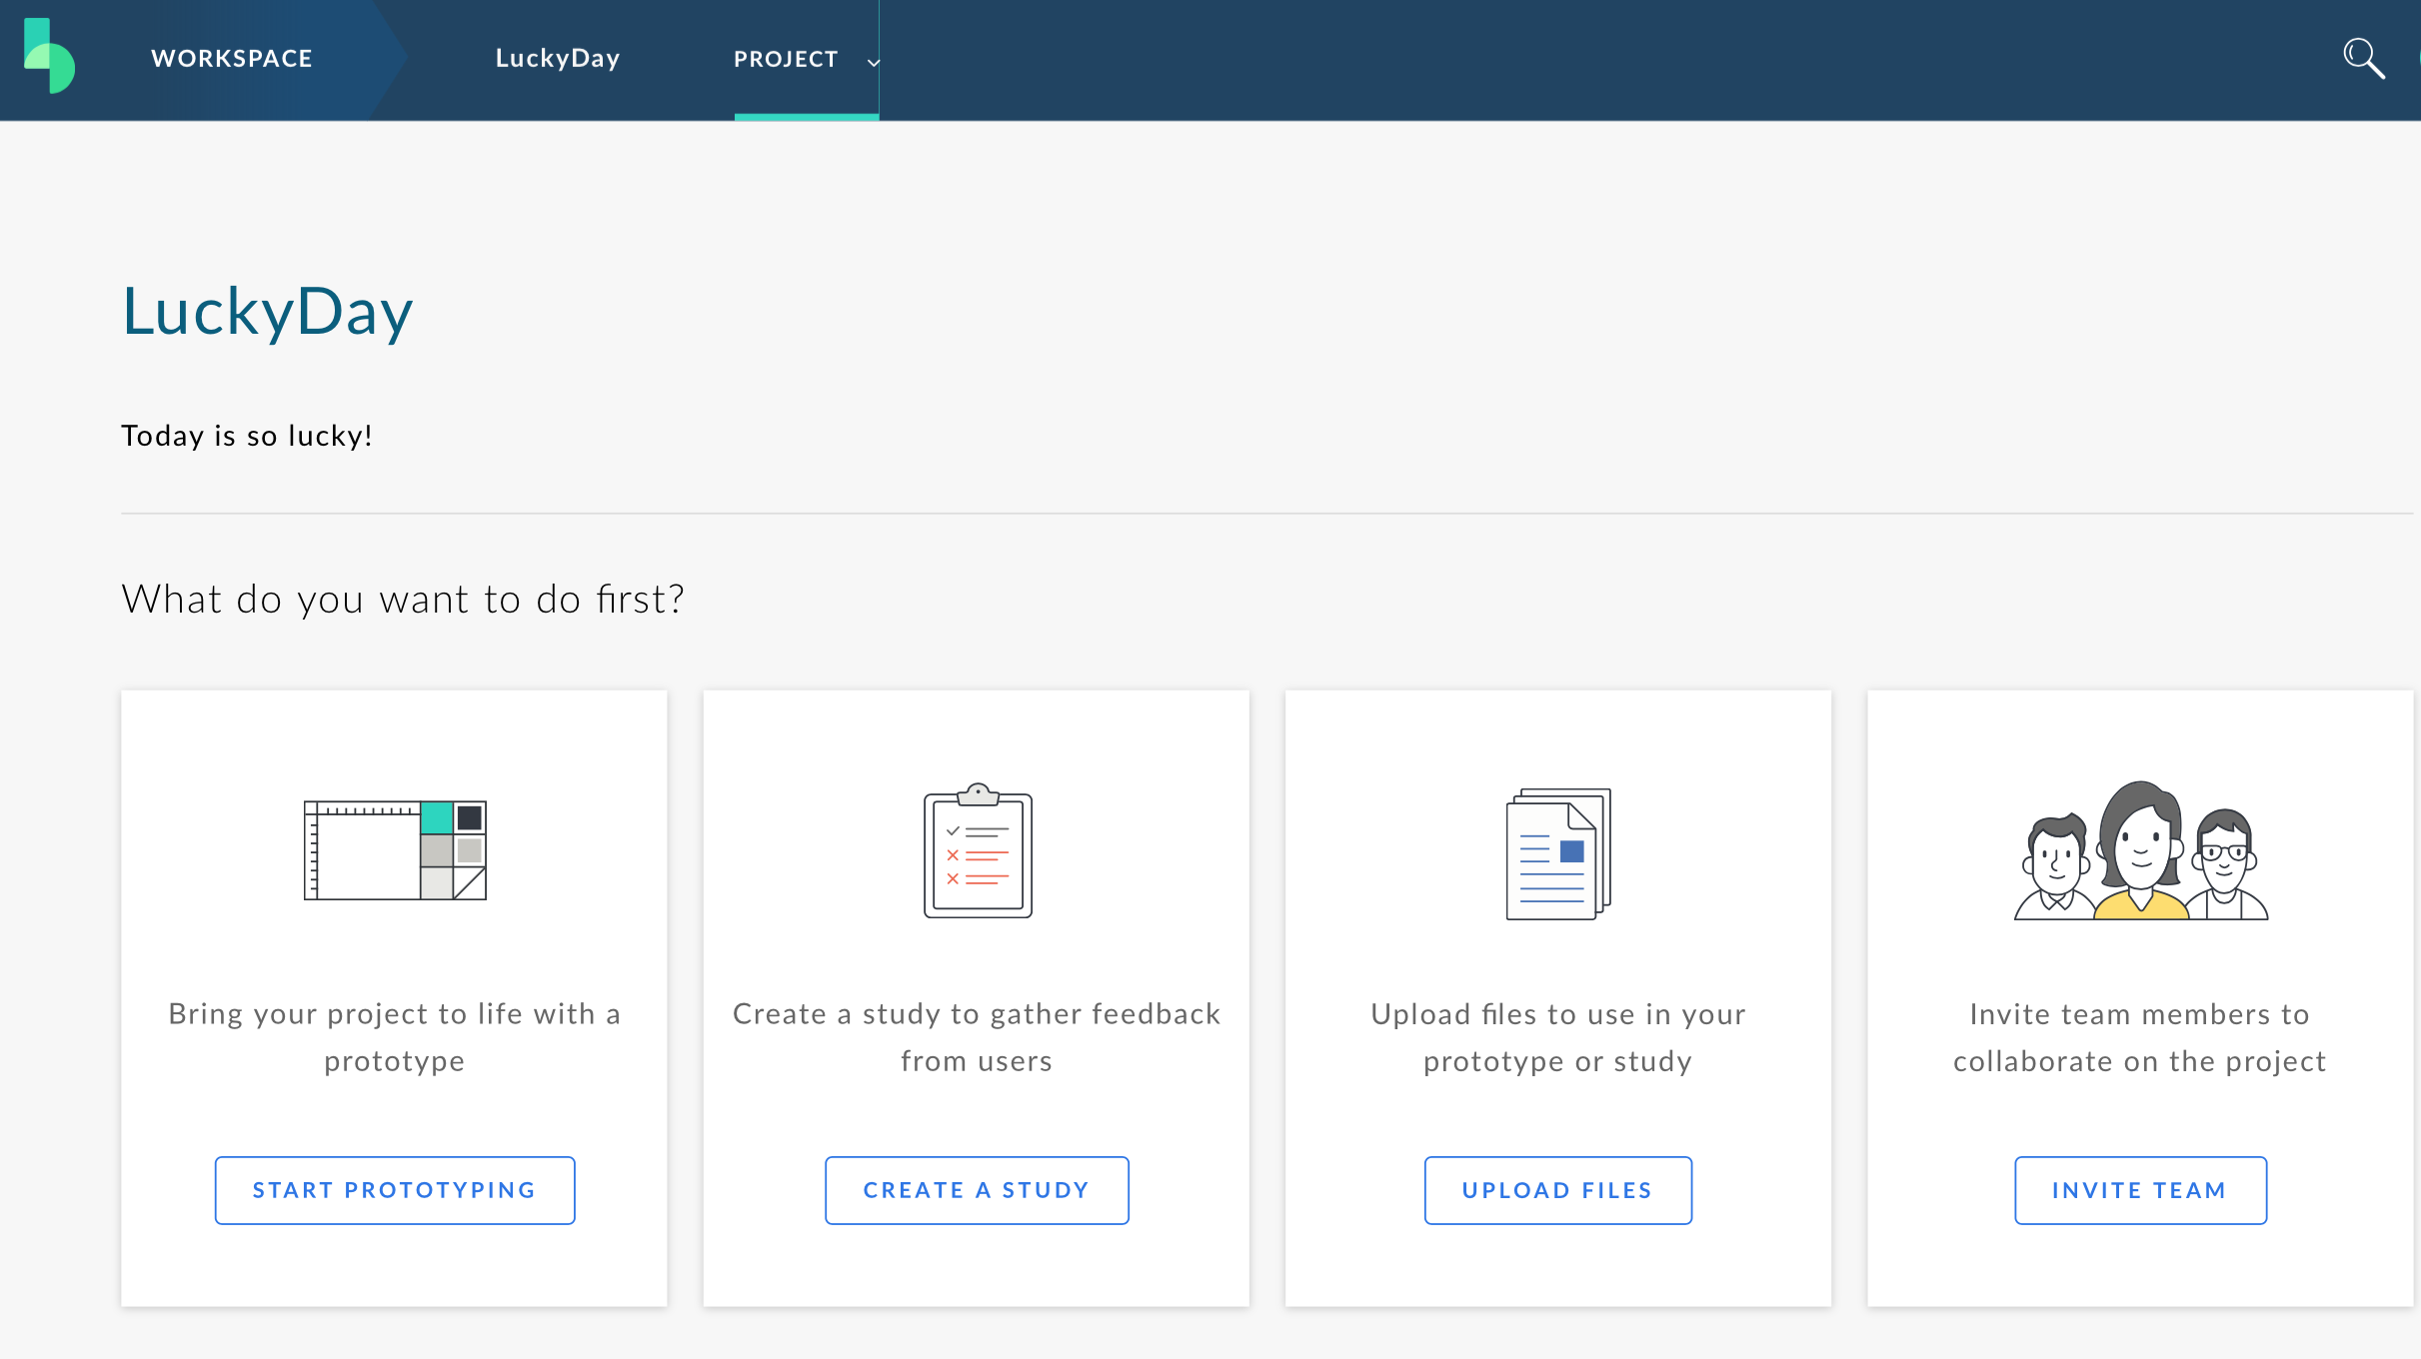Click the 'Today is so lucky!' description
The width and height of the screenshot is (2421, 1359).
[247, 436]
